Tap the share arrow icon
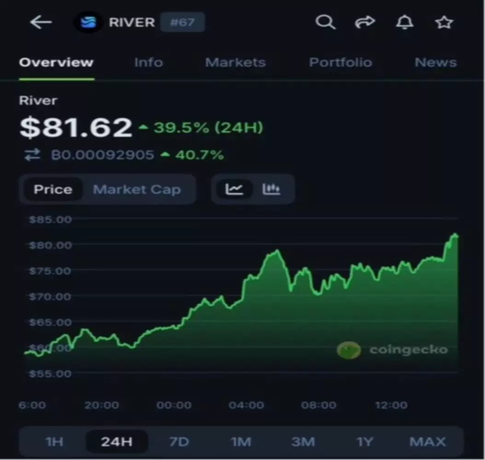The width and height of the screenshot is (485, 460). click(365, 22)
